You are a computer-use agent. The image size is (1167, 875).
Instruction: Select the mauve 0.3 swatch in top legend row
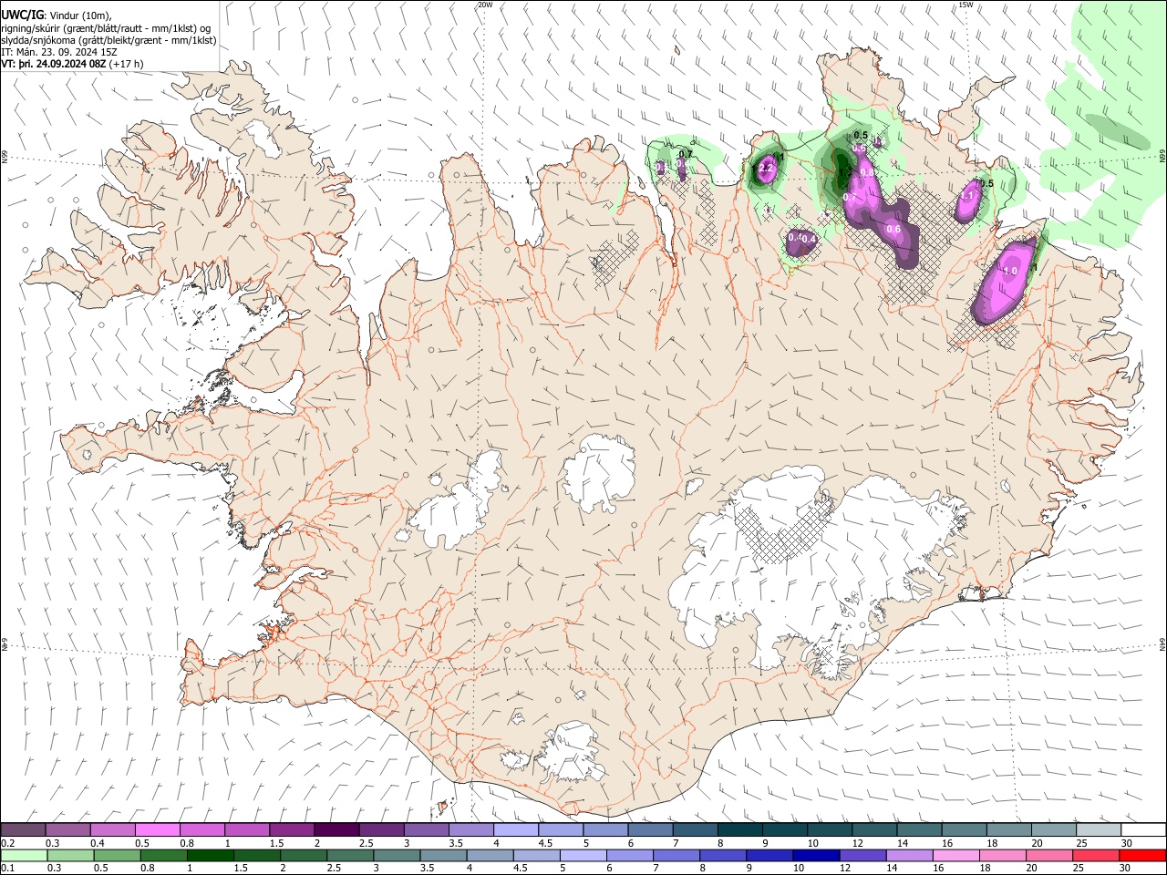[x=67, y=830]
